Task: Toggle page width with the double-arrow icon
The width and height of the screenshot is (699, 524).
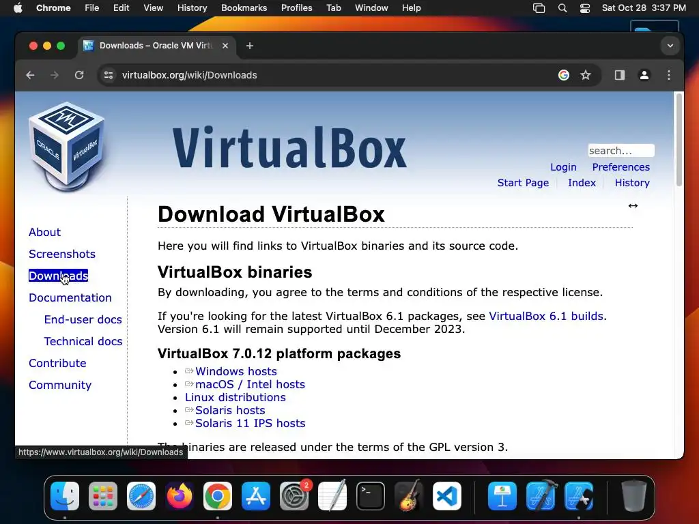Action: pos(633,205)
